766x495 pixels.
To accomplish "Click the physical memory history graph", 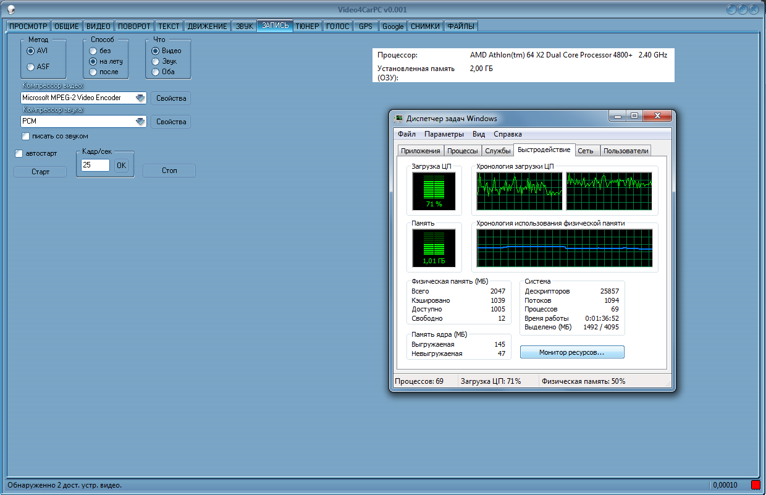I will [x=564, y=248].
